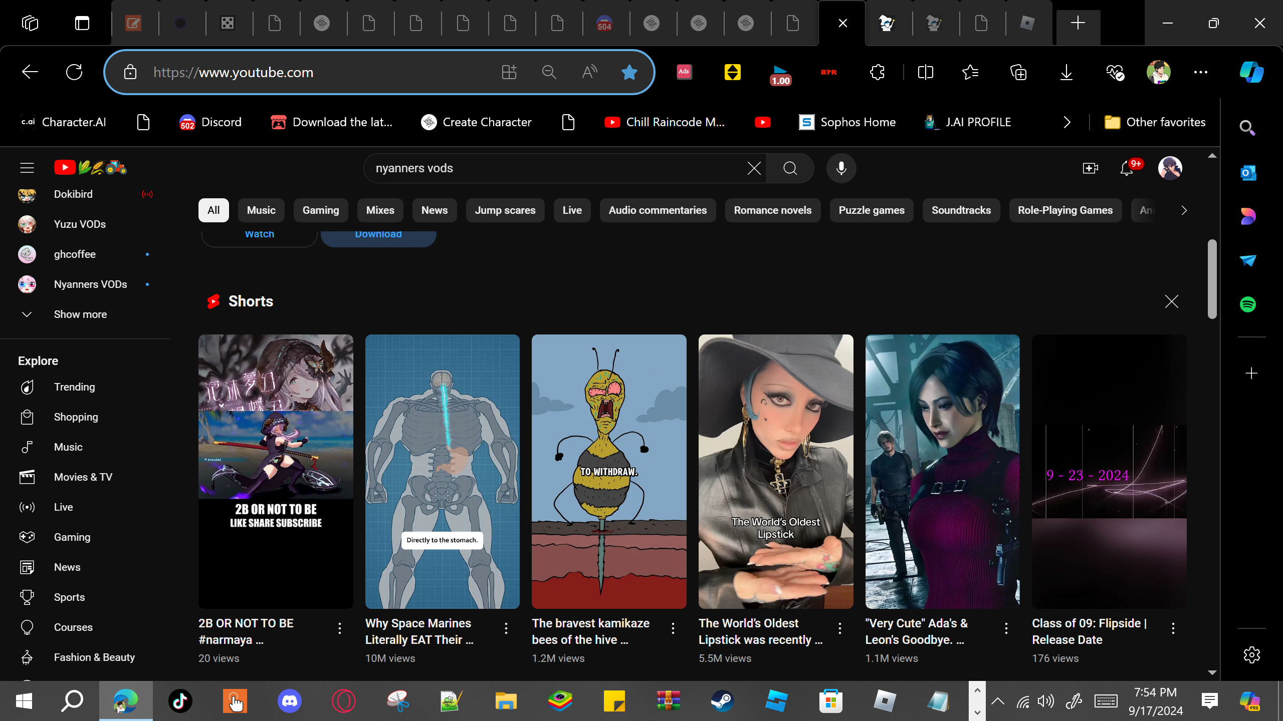Open Spotify in Edge sidebar

pos(1247,304)
